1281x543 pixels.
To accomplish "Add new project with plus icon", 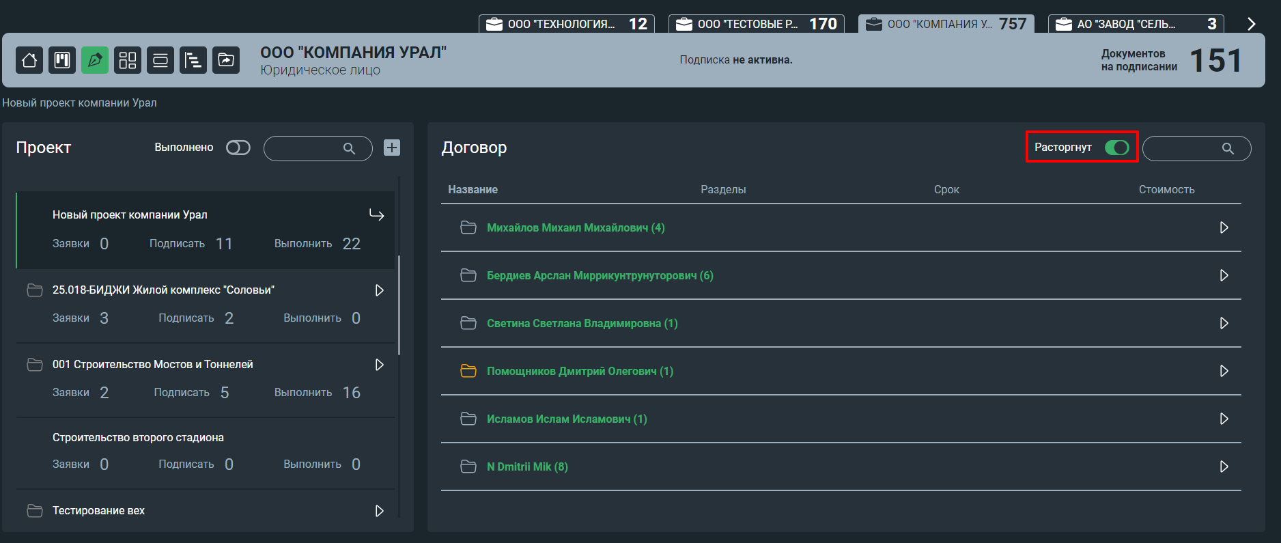I will pyautogui.click(x=392, y=148).
